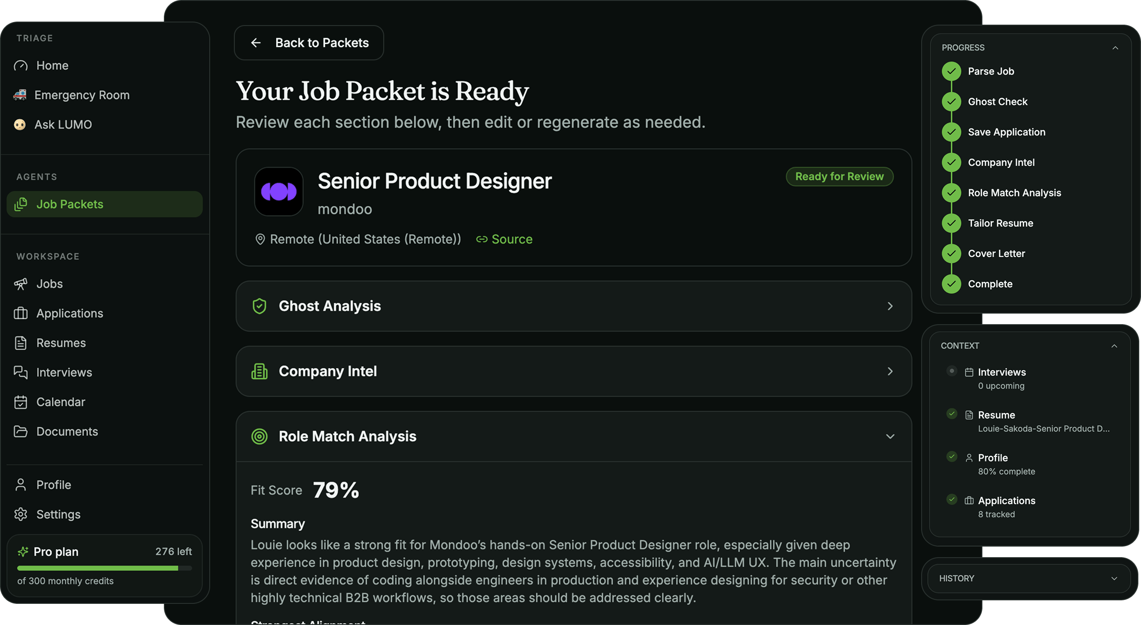Click the location pin icon
Image resolution: width=1141 pixels, height=625 pixels.
pyautogui.click(x=260, y=239)
